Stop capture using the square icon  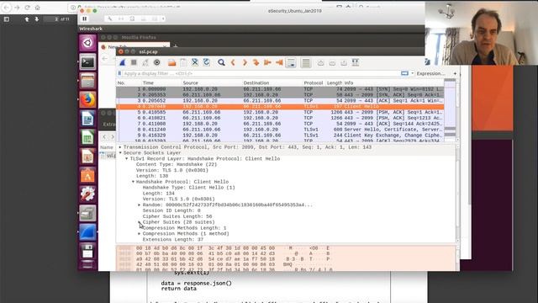[134, 62]
